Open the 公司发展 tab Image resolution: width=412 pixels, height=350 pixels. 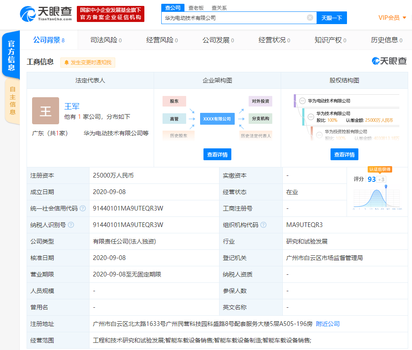click(218, 40)
